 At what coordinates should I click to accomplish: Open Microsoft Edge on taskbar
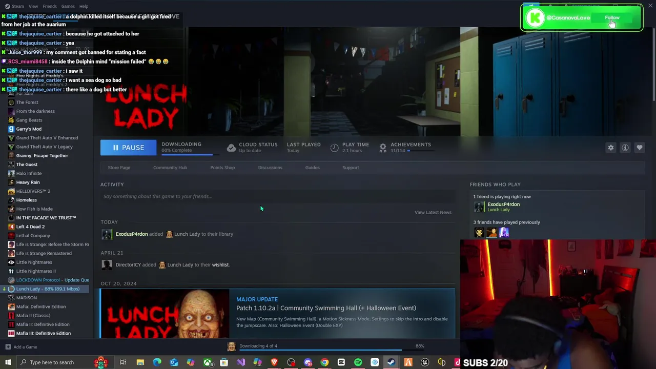coord(157,362)
